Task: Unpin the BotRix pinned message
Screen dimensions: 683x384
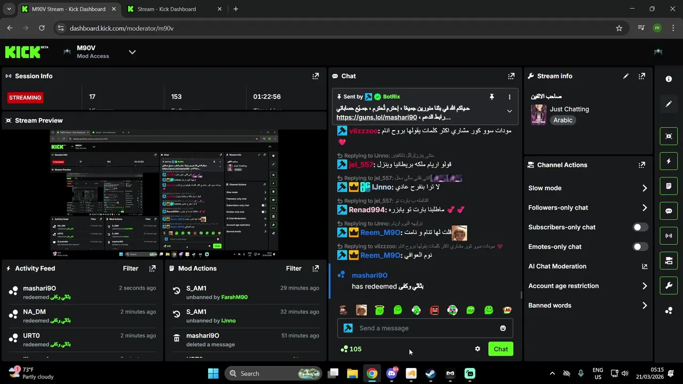Action: pos(492,97)
